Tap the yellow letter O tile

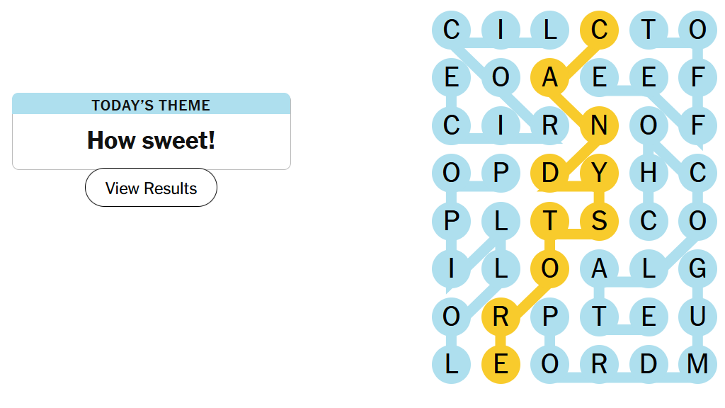pos(549,268)
